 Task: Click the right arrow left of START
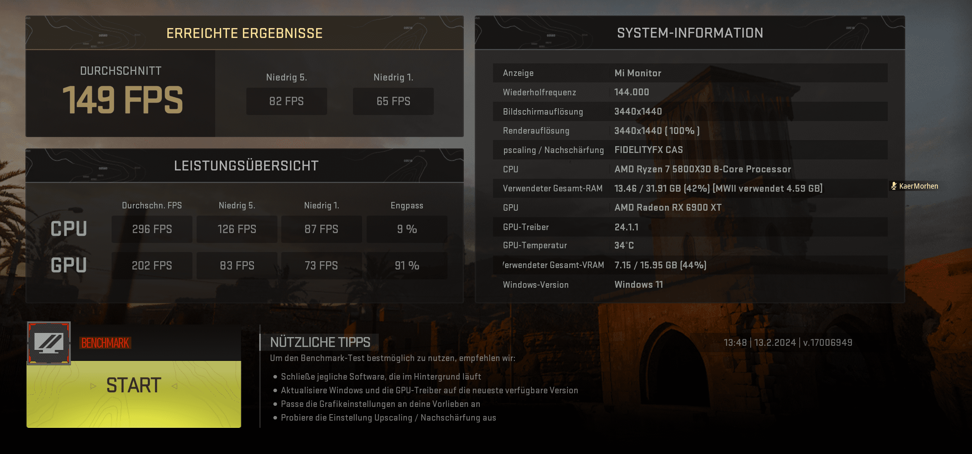point(93,386)
